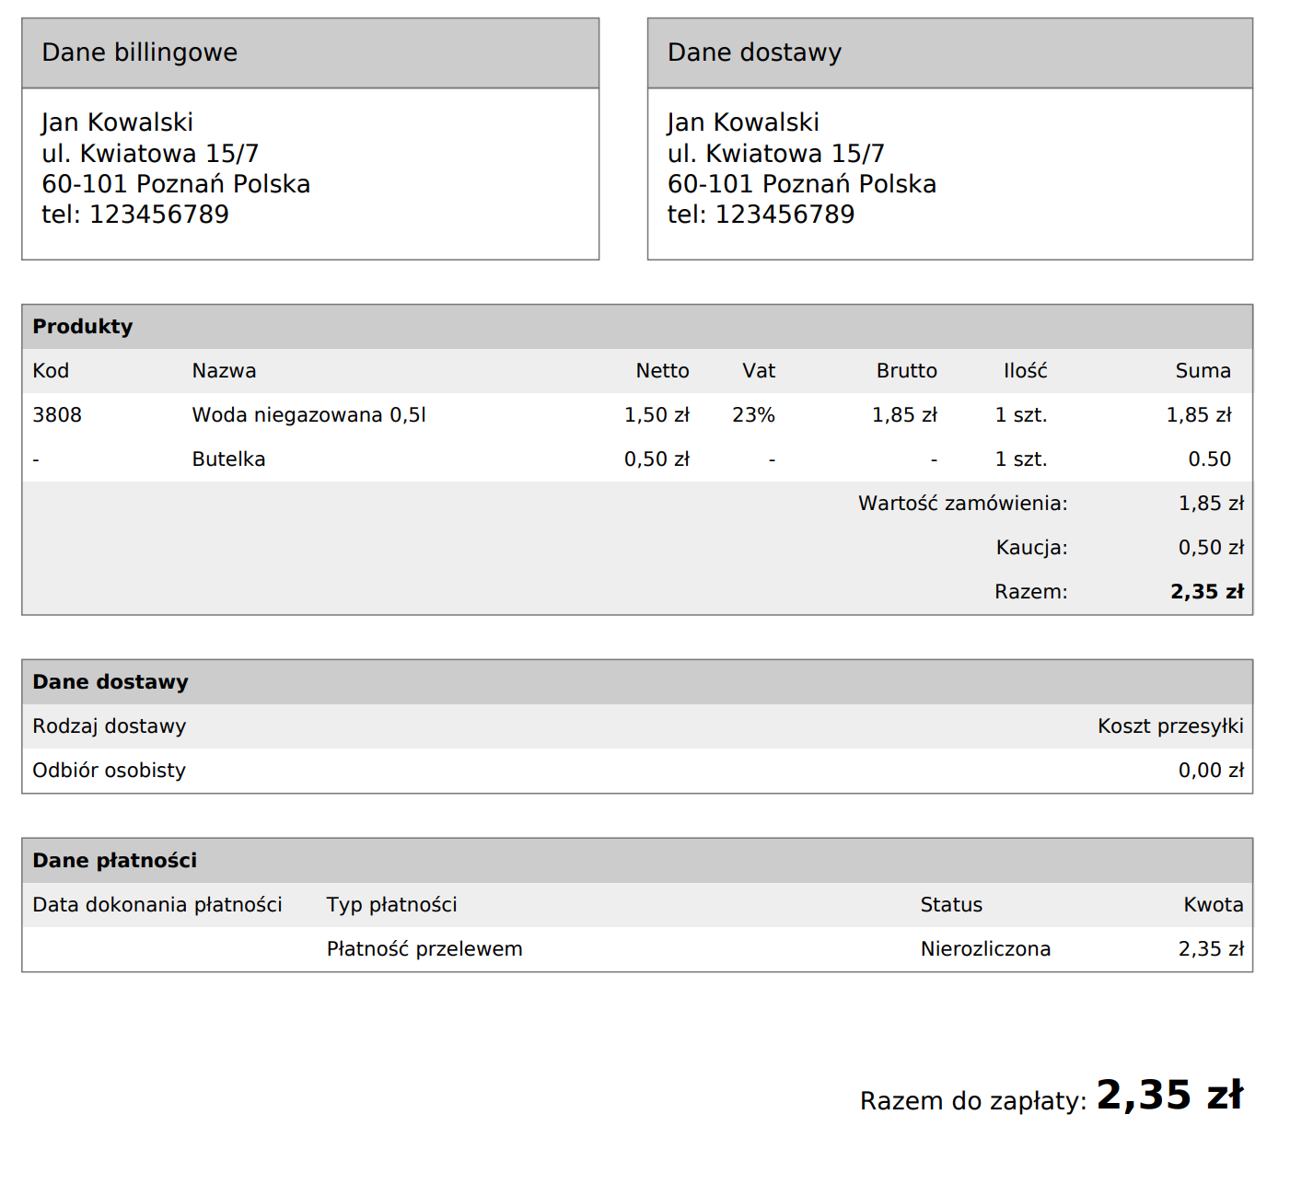
Task: Click the 'Brutto' column header
Action: pyautogui.click(x=906, y=371)
